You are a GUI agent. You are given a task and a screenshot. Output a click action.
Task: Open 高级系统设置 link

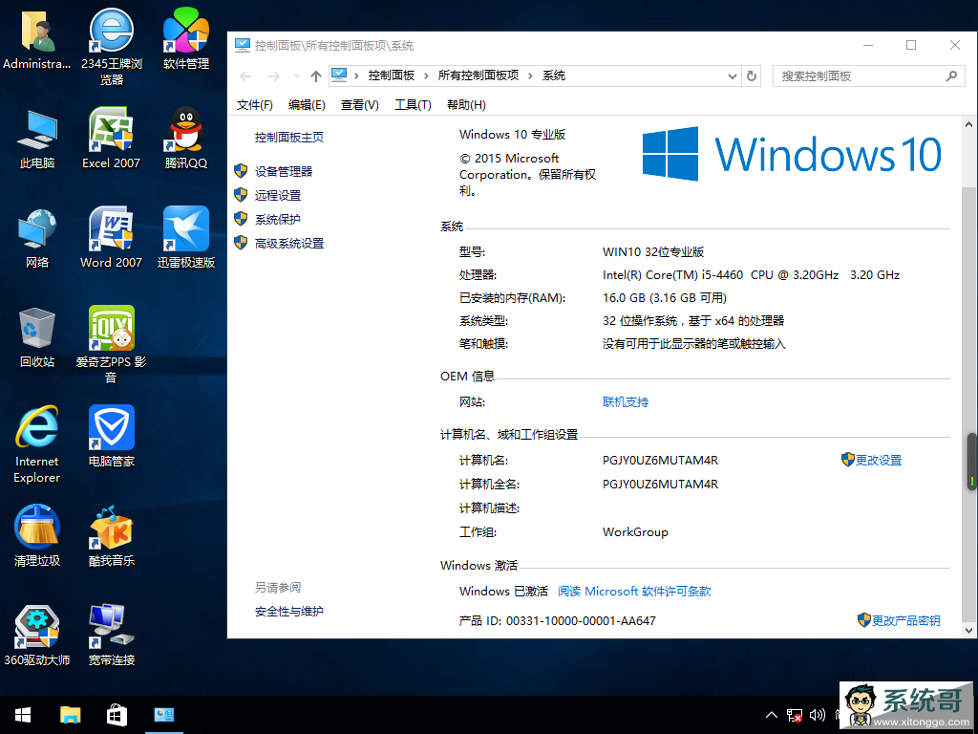click(x=288, y=244)
